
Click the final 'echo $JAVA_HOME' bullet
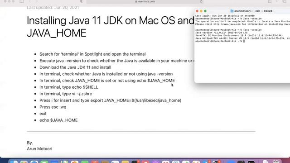(x=58, y=120)
